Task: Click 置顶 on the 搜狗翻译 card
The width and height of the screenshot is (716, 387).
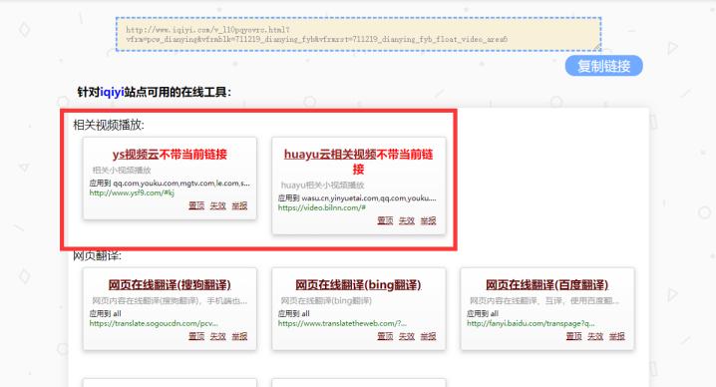Action: click(x=196, y=336)
